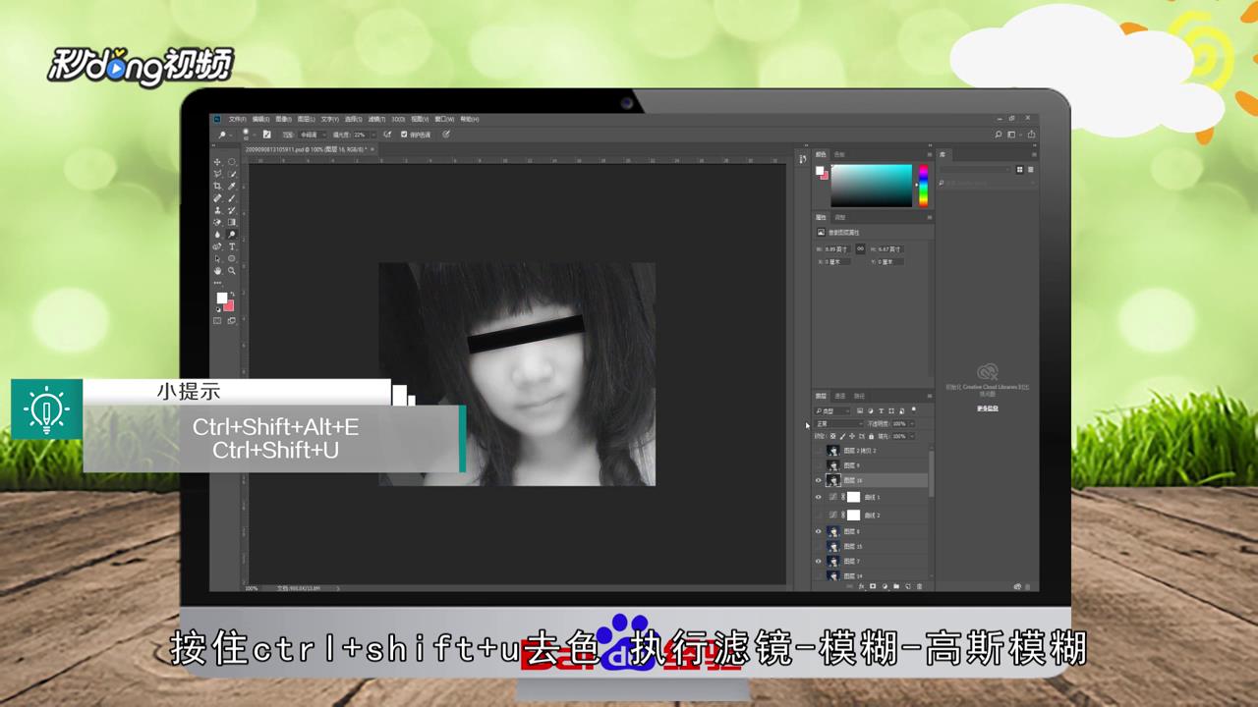Screen dimensions: 1258x707
Task: Open the 文件(F) menu
Action: pyautogui.click(x=236, y=119)
